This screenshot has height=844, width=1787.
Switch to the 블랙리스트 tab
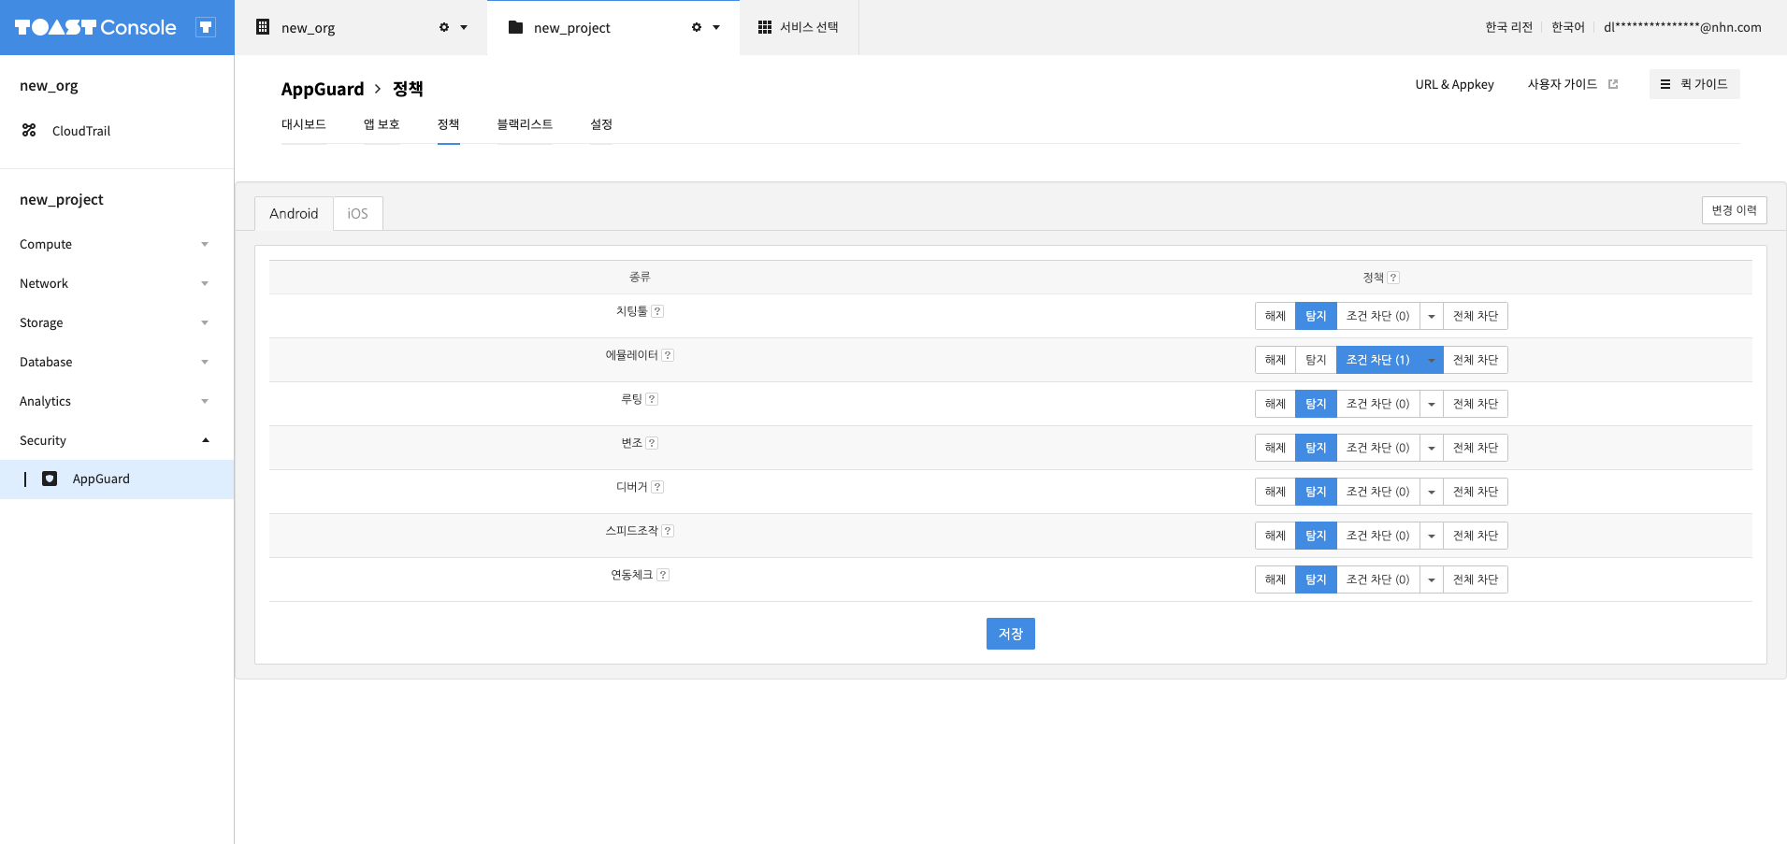525,124
